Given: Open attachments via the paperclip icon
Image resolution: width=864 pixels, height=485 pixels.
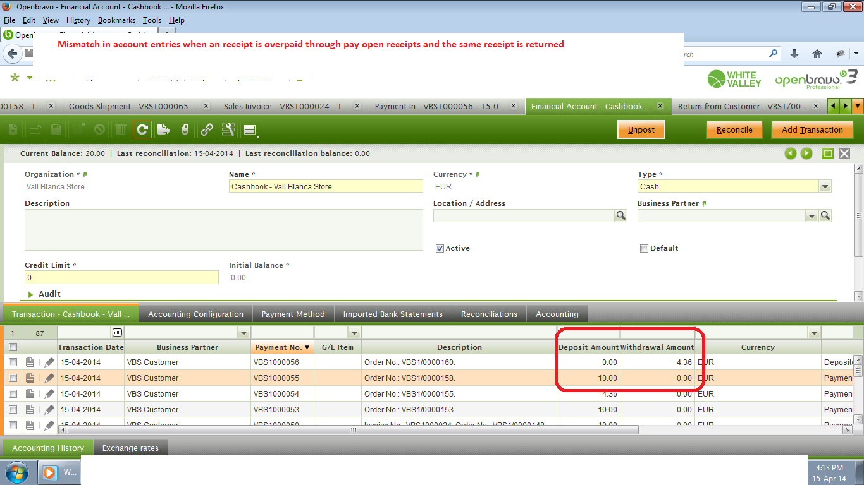Looking at the screenshot, I should [185, 129].
